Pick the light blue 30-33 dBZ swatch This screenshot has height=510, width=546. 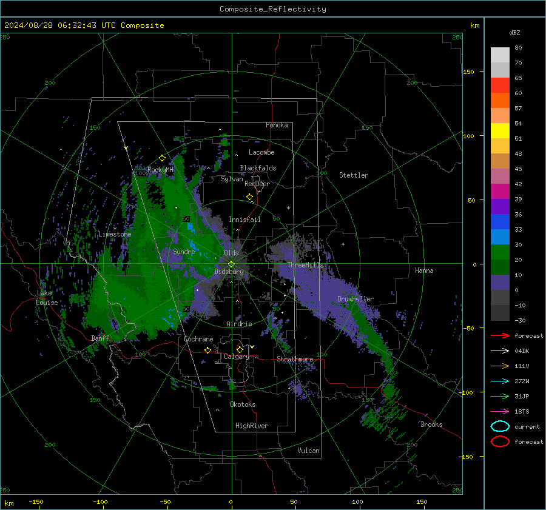point(500,237)
